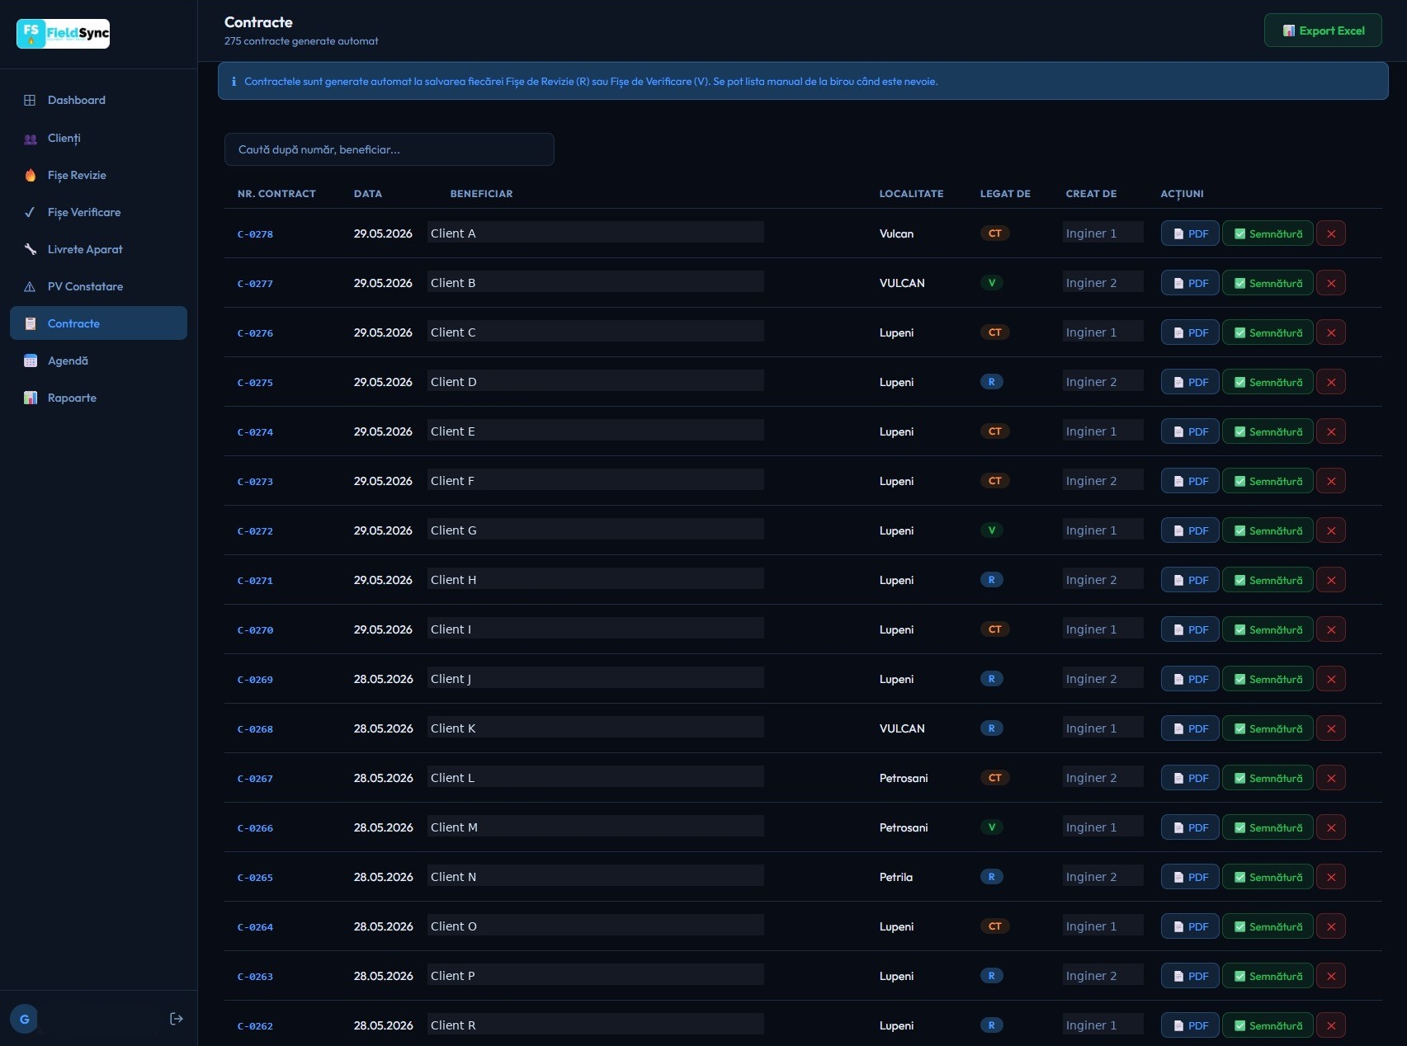The width and height of the screenshot is (1407, 1046).
Task: Go to Clienți section
Action: pos(98,138)
